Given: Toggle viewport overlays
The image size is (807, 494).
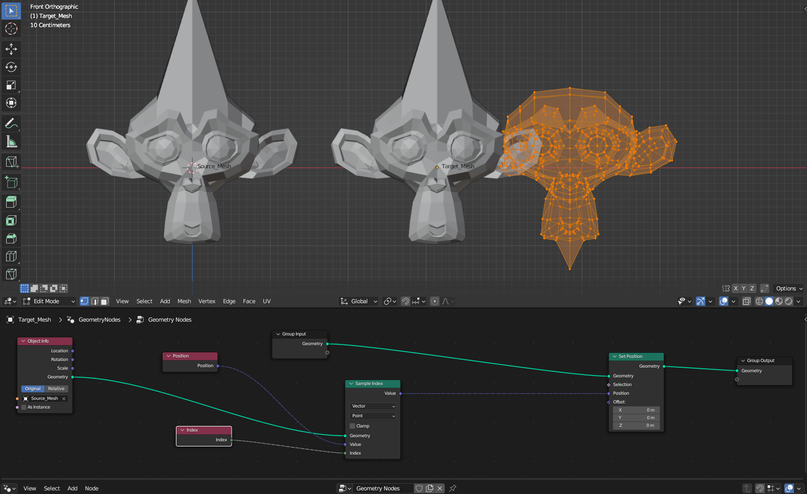Looking at the screenshot, I should tap(724, 301).
